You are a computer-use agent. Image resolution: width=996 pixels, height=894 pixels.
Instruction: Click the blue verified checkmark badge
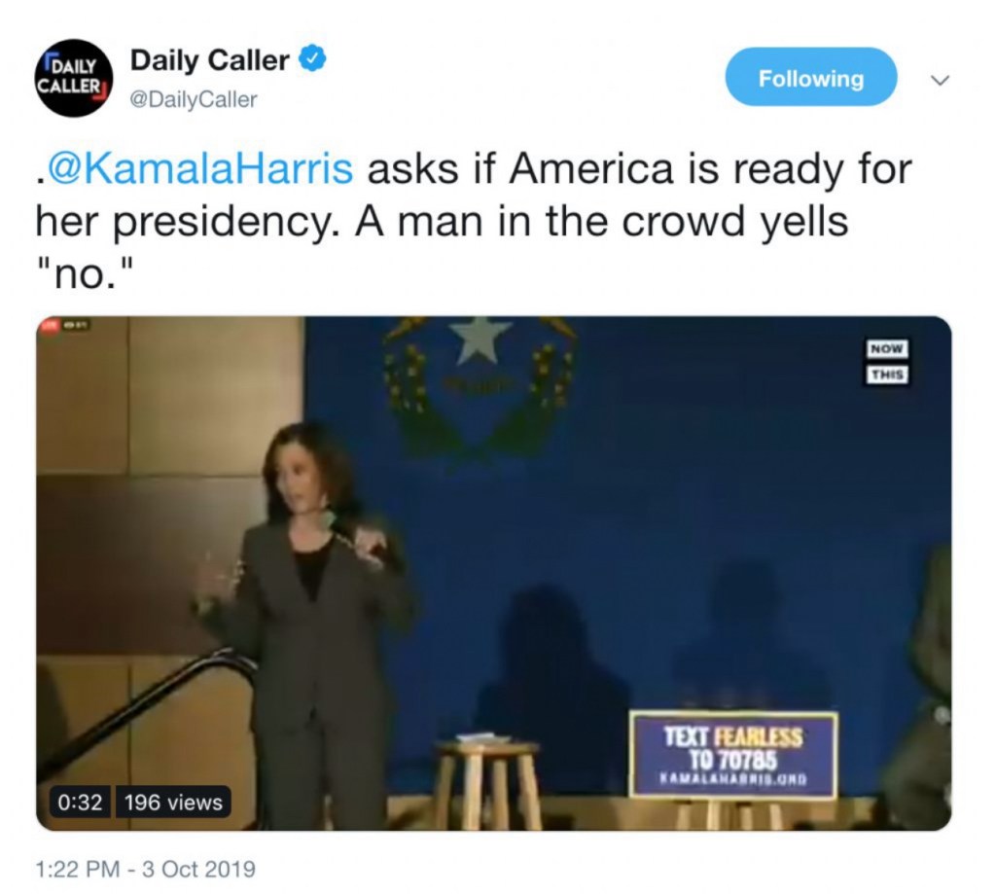[312, 57]
